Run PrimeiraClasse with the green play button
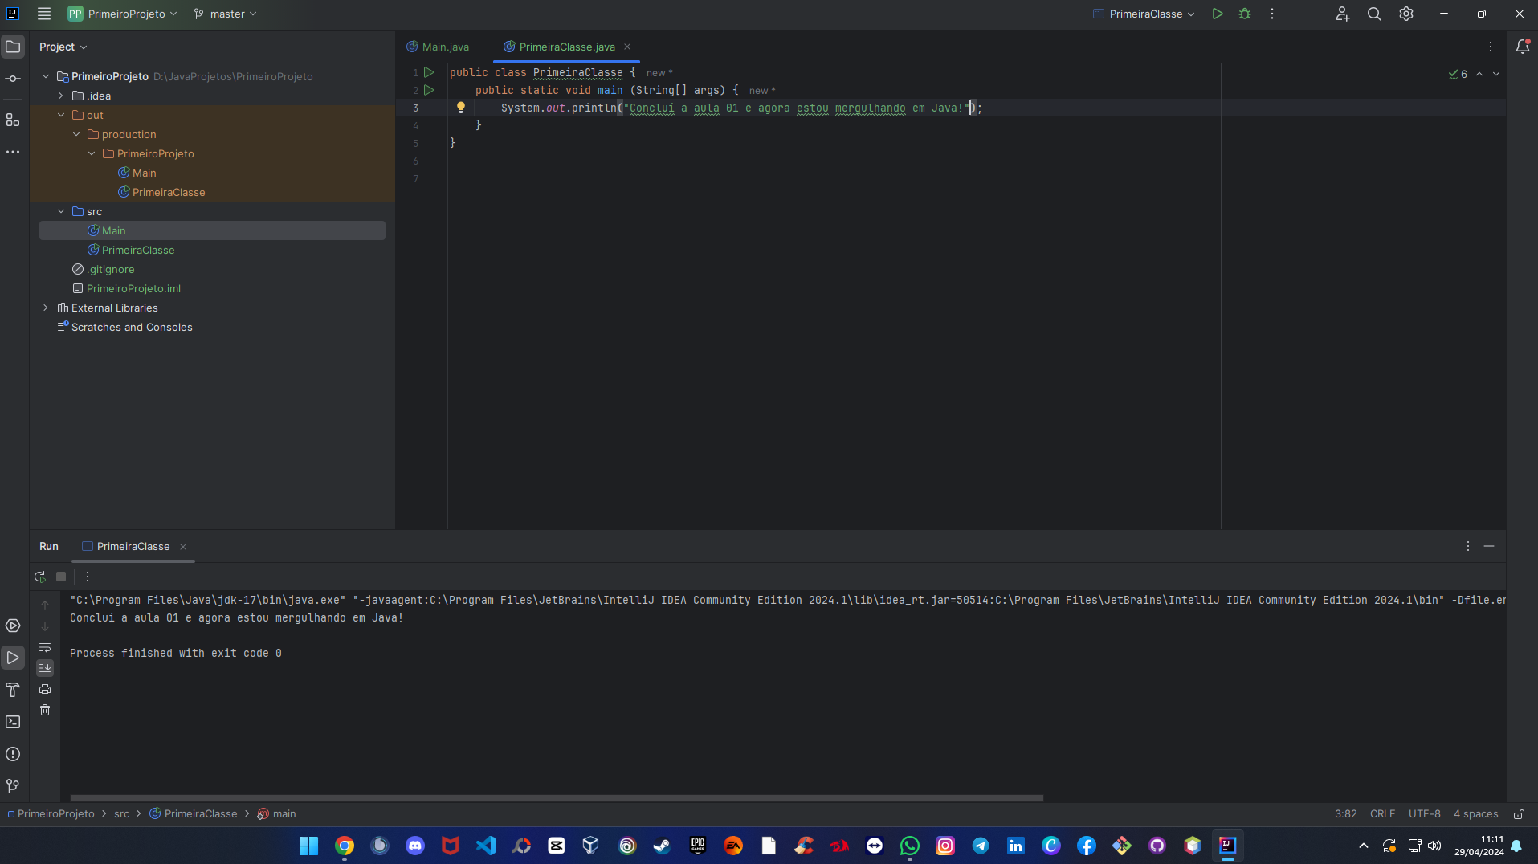 click(x=1218, y=14)
